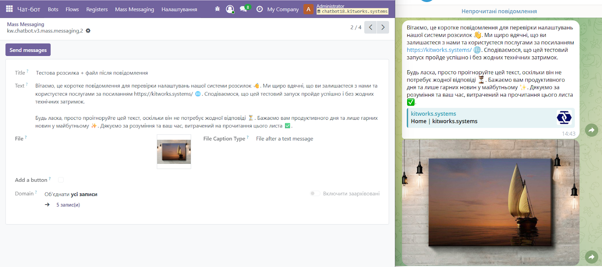Click the user support avatar icon

(x=230, y=9)
